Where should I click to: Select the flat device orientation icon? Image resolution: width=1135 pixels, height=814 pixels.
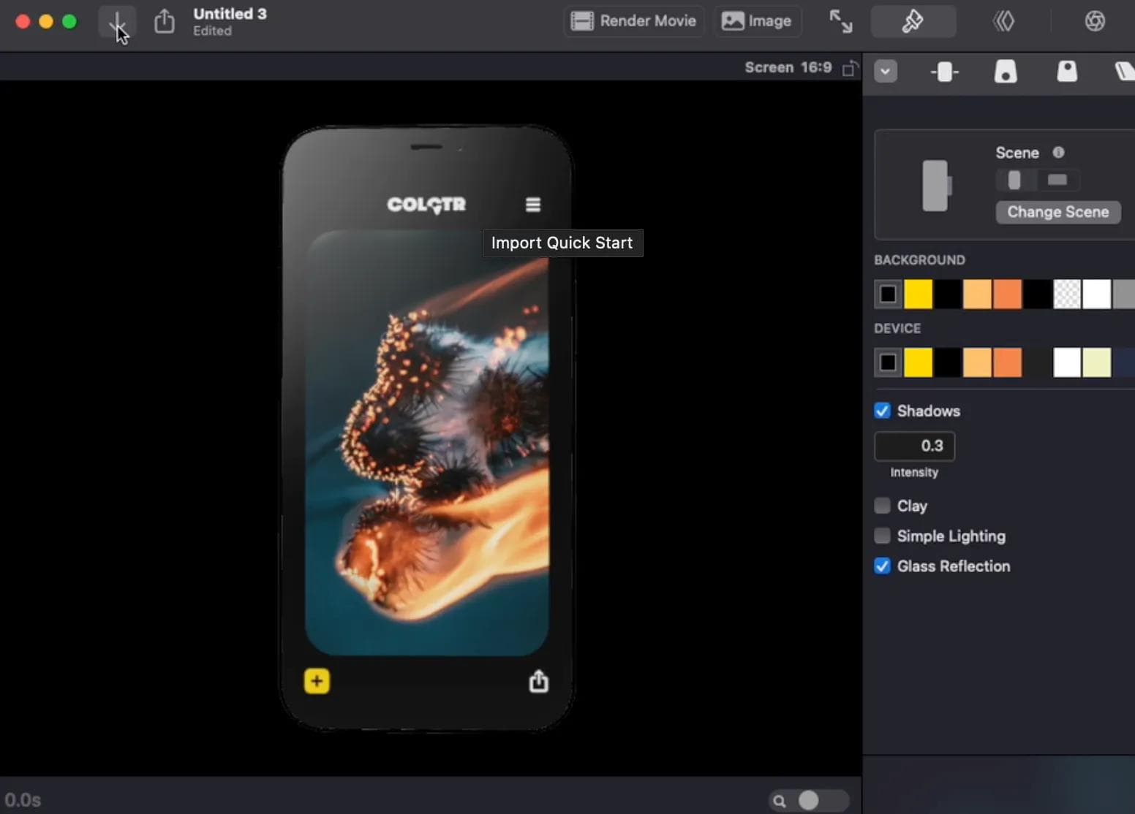pyautogui.click(x=1057, y=180)
